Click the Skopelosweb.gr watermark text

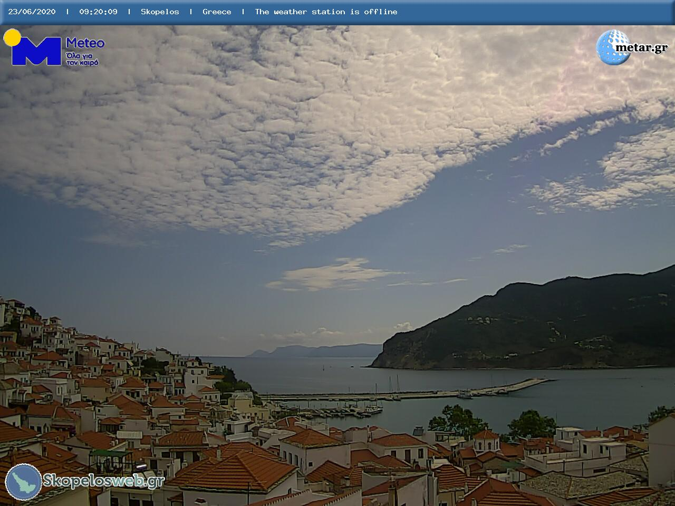103,481
